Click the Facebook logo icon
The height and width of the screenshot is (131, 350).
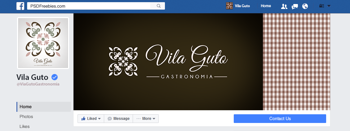pyautogui.click(x=20, y=6)
